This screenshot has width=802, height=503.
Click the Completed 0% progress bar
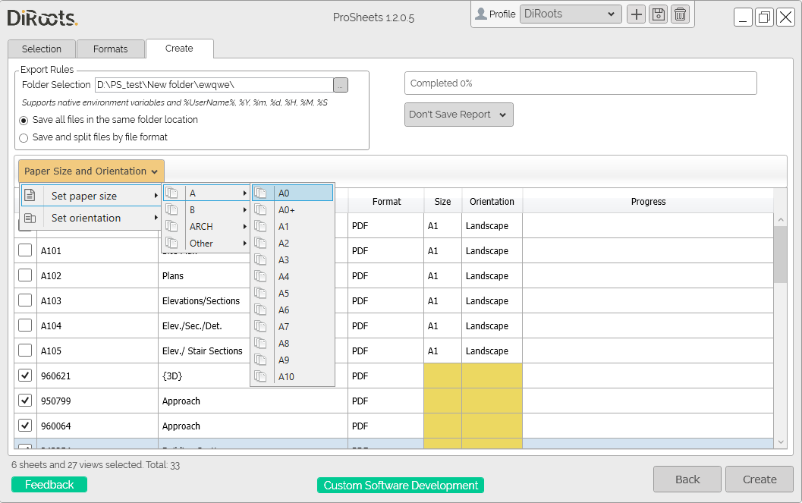[581, 83]
